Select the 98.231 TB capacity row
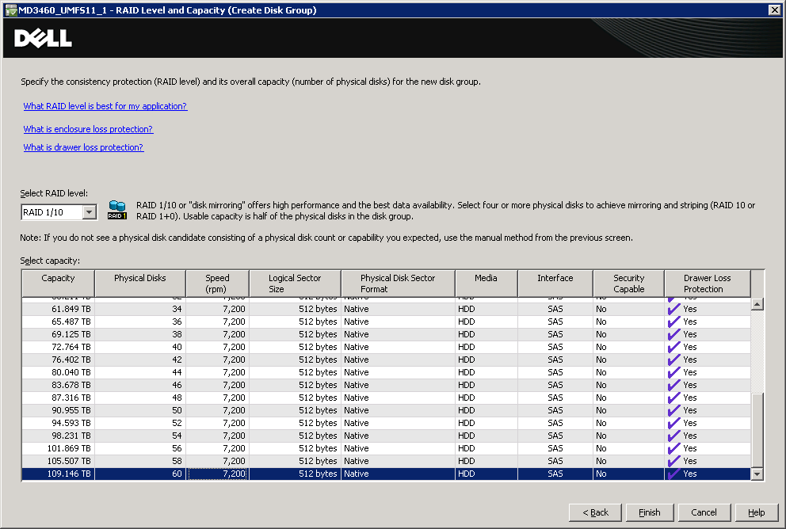 (386, 436)
